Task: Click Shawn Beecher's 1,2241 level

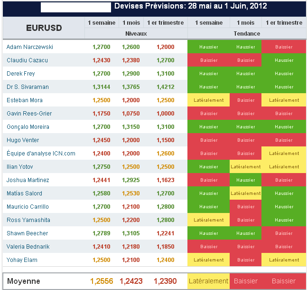Action: 166,233
